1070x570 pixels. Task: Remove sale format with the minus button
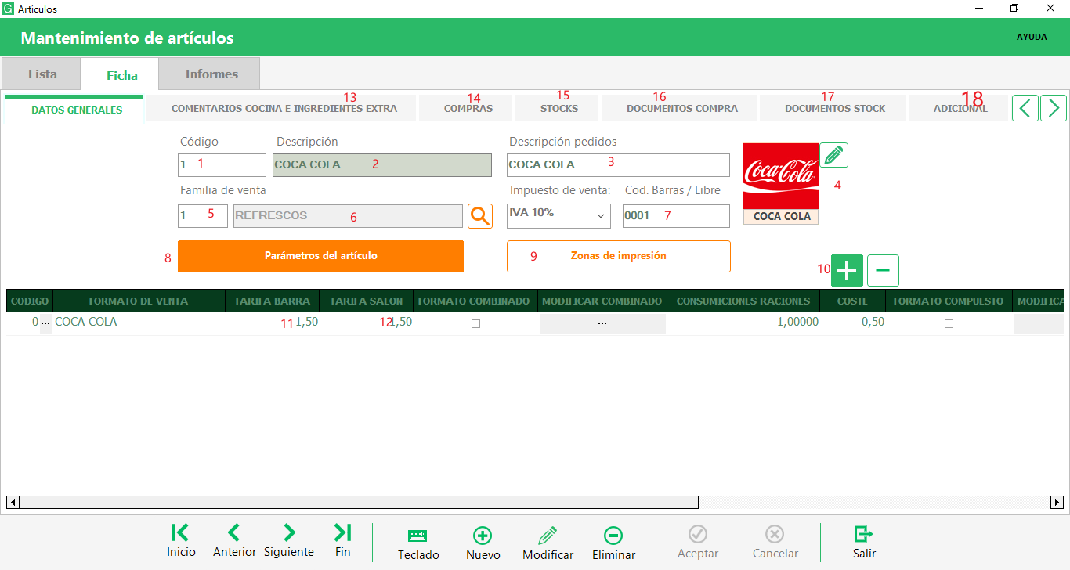883,270
